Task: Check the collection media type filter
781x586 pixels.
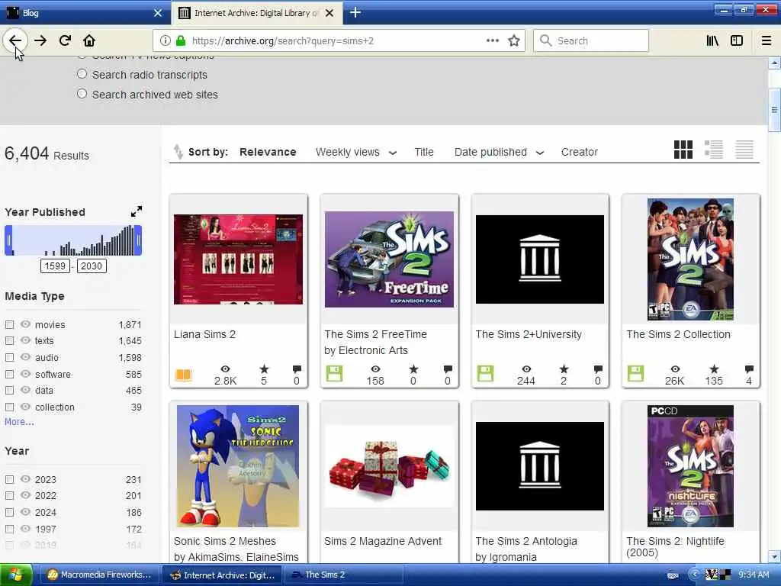Action: 9,407
